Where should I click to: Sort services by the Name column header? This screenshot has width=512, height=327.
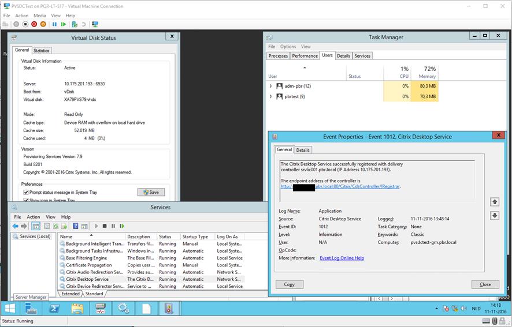[92, 236]
